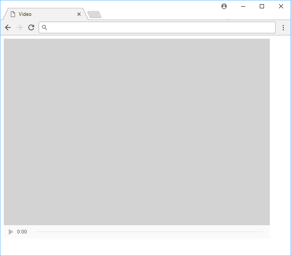The width and height of the screenshot is (291, 256).
Task: Click the gray video display area
Action: tap(137, 132)
